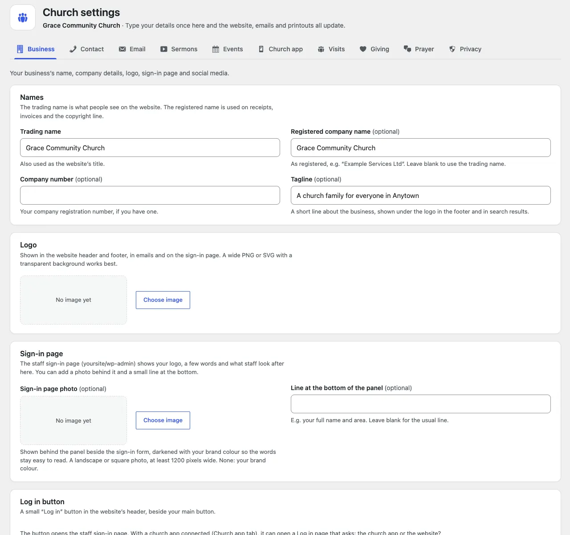The height and width of the screenshot is (535, 570).
Task: Click the Events tab calendar icon
Action: point(216,49)
